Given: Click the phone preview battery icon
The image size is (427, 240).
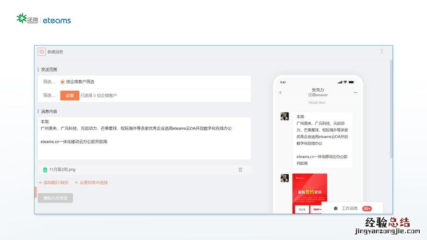Looking at the screenshot, I should pyautogui.click(x=351, y=82).
